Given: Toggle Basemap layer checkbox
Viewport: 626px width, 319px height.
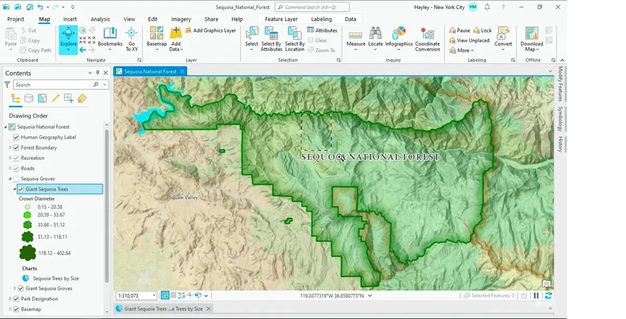Looking at the screenshot, I should pos(16,309).
